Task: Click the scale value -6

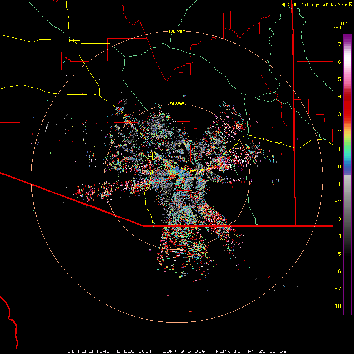Action: click(x=338, y=271)
